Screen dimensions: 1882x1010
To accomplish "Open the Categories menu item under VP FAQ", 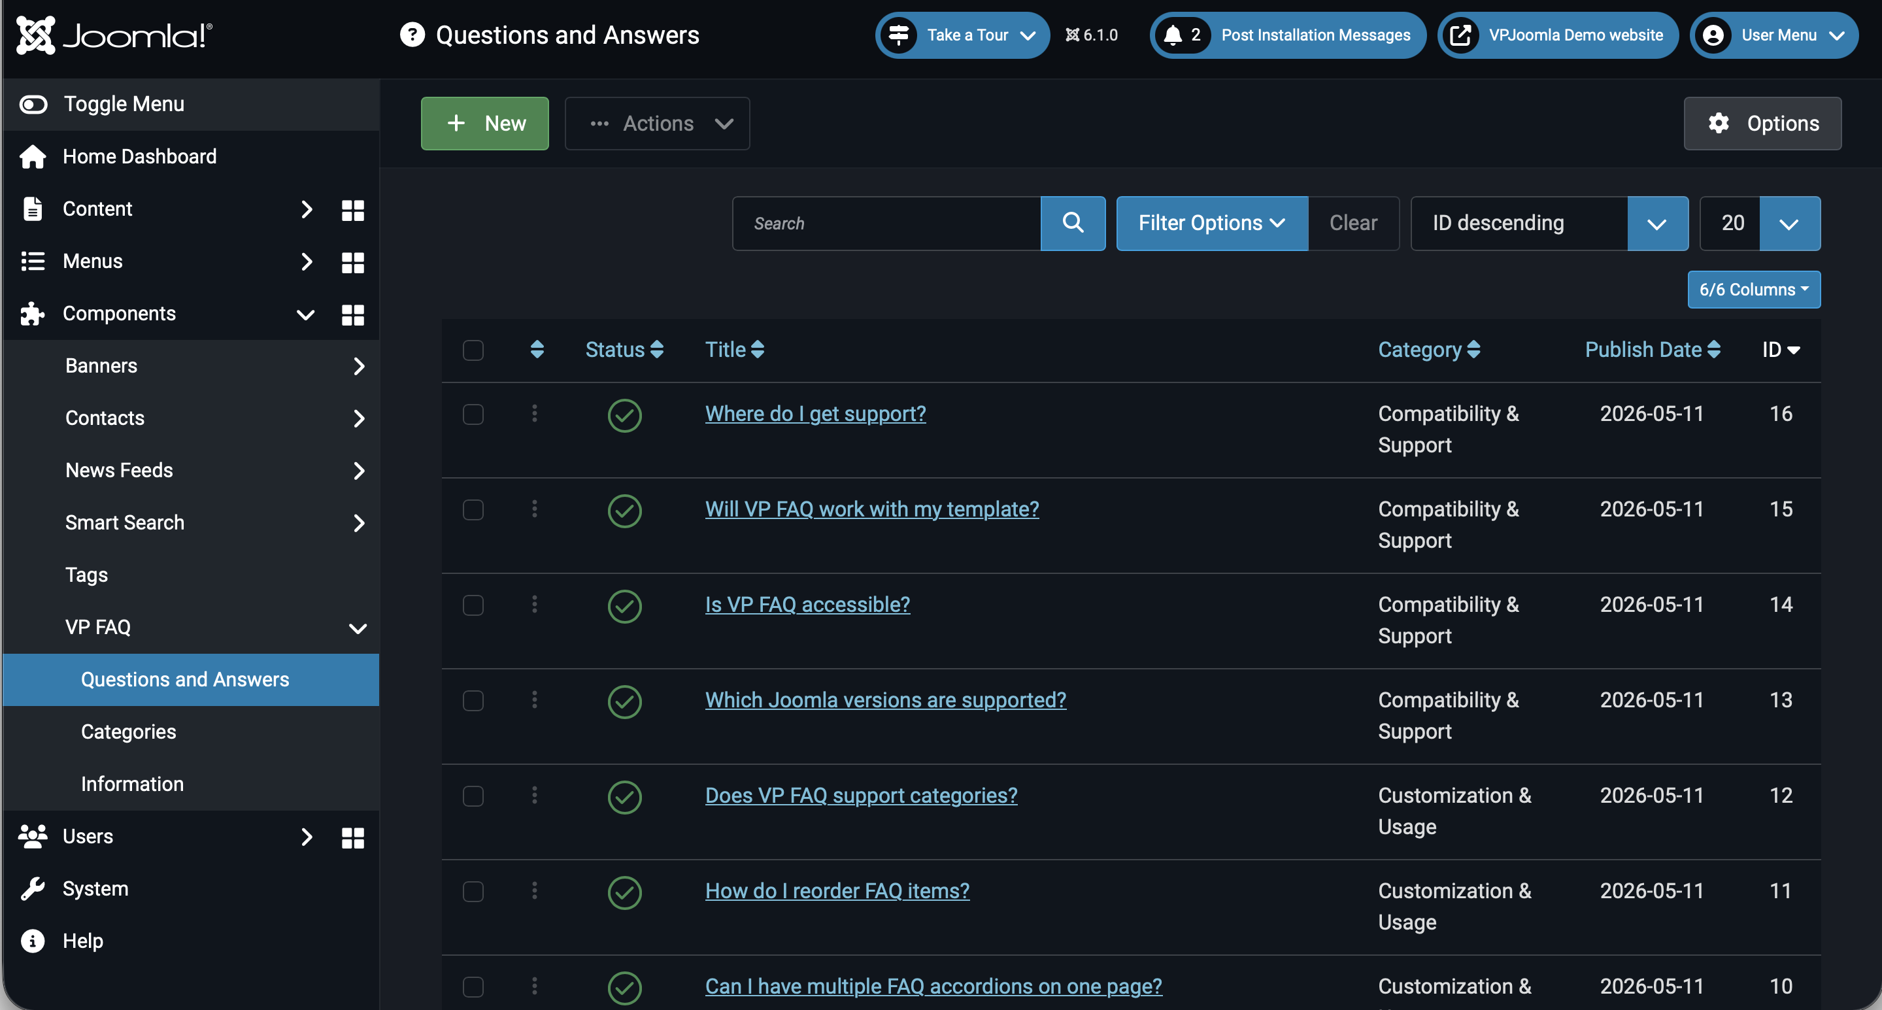I will coord(129,732).
